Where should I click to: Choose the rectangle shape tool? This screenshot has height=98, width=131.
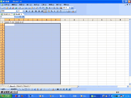[26, 89]
